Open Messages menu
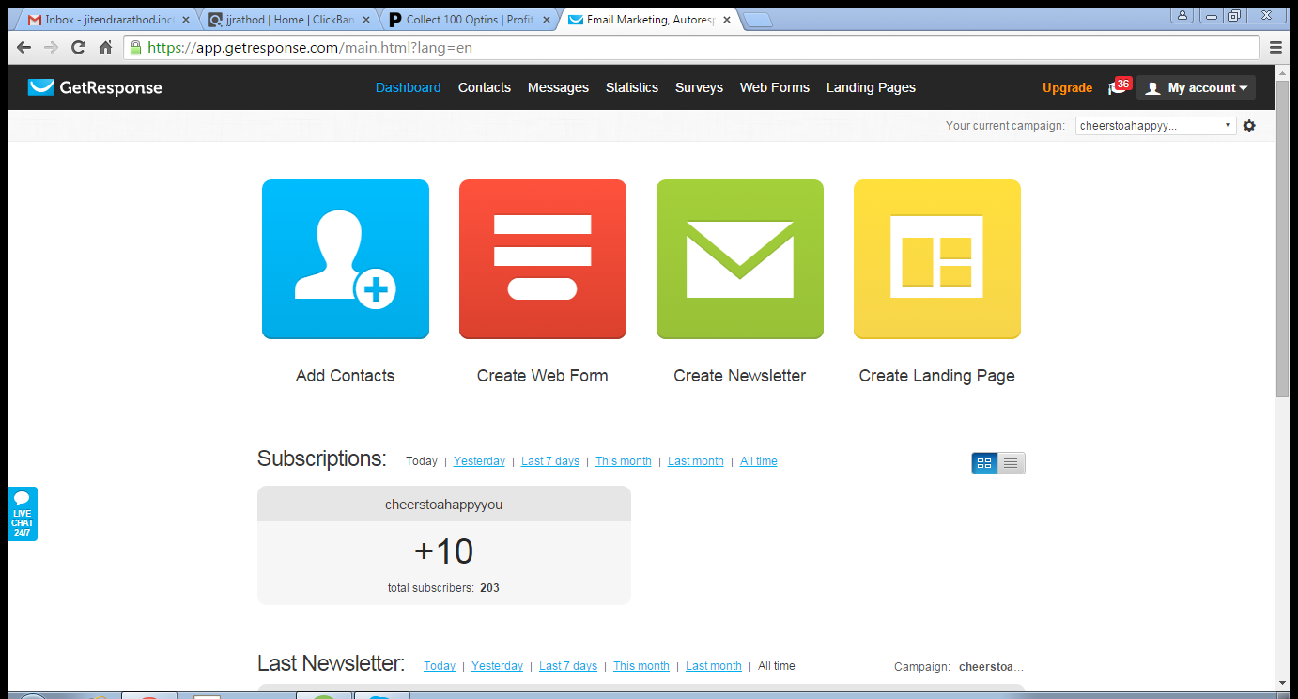The width and height of the screenshot is (1298, 699). point(558,87)
